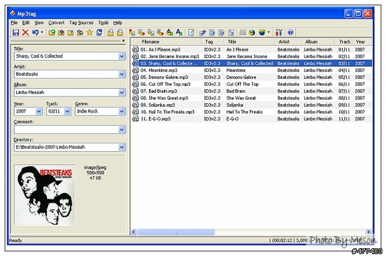The width and height of the screenshot is (386, 256).
Task: Click the blue Refresh arrows icon
Action: pos(99,33)
